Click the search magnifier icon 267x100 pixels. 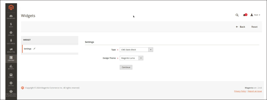point(237,15)
